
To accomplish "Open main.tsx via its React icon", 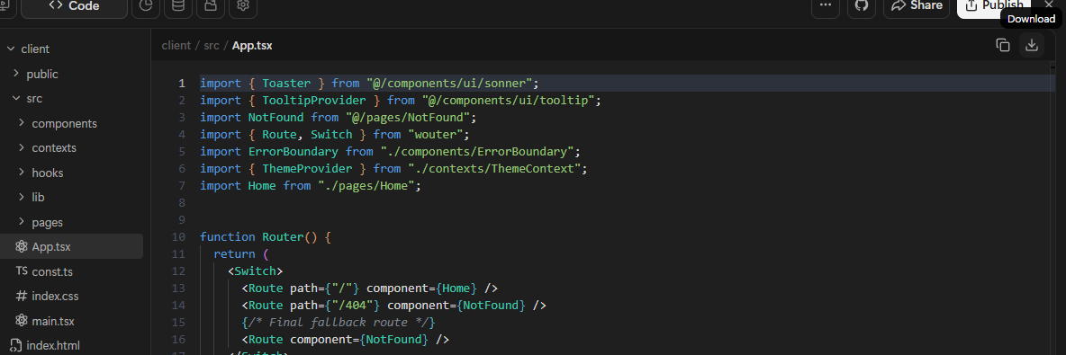I will pos(22,321).
